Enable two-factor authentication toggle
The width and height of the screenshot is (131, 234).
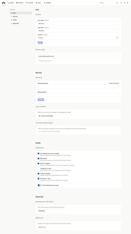click(39, 132)
